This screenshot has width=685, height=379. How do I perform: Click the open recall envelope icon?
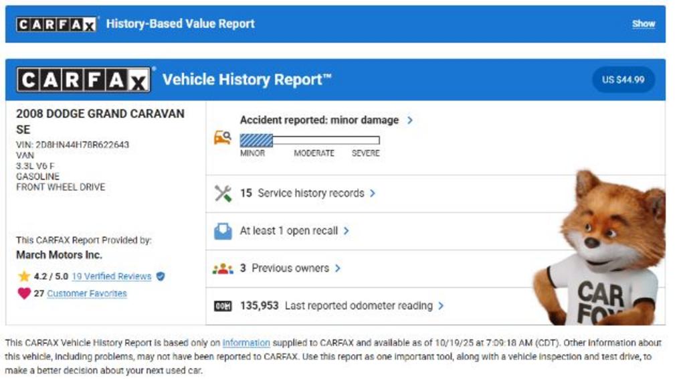[222, 231]
